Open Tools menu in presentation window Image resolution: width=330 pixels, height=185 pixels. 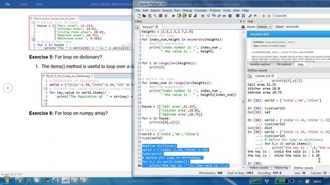(x=24, y=4)
